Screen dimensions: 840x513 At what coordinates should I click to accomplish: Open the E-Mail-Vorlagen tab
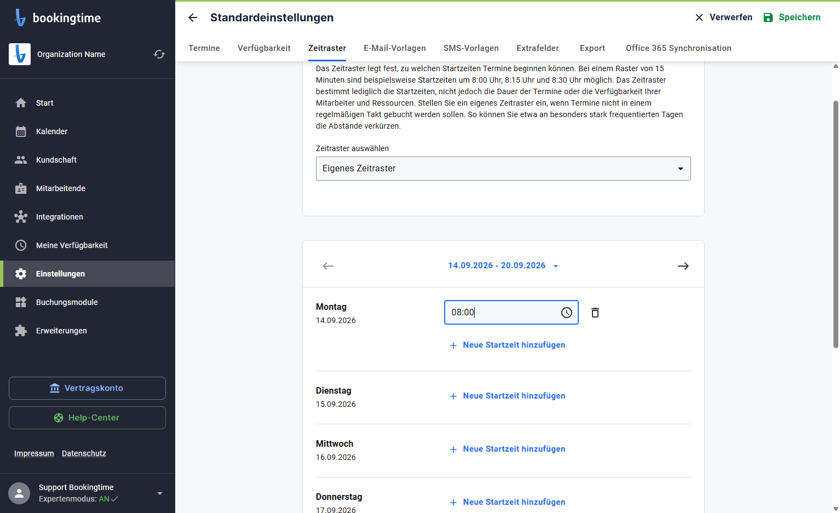tap(395, 48)
